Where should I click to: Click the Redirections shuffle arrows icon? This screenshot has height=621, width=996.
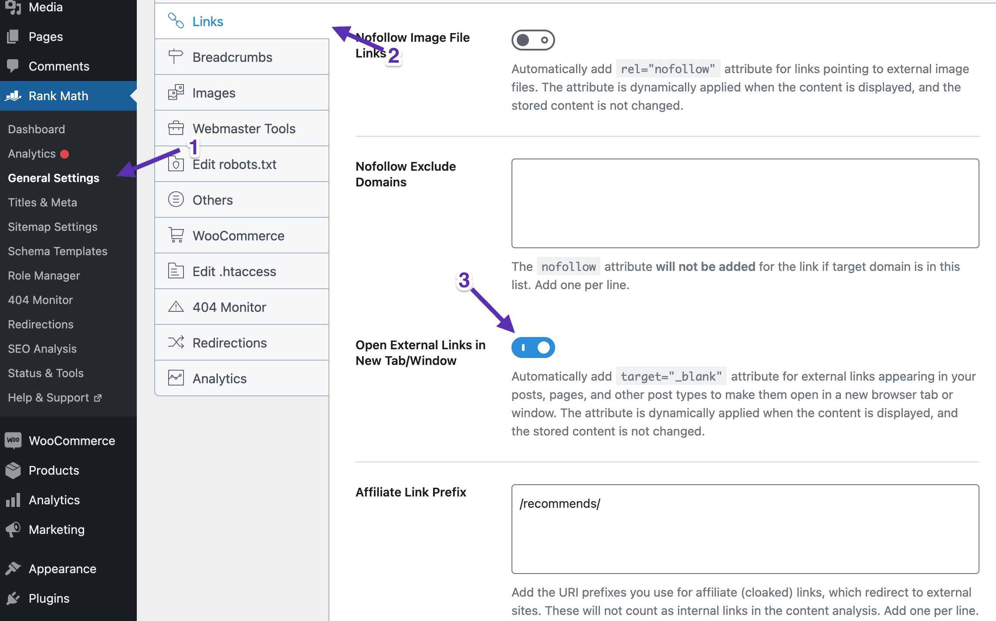[x=176, y=342]
